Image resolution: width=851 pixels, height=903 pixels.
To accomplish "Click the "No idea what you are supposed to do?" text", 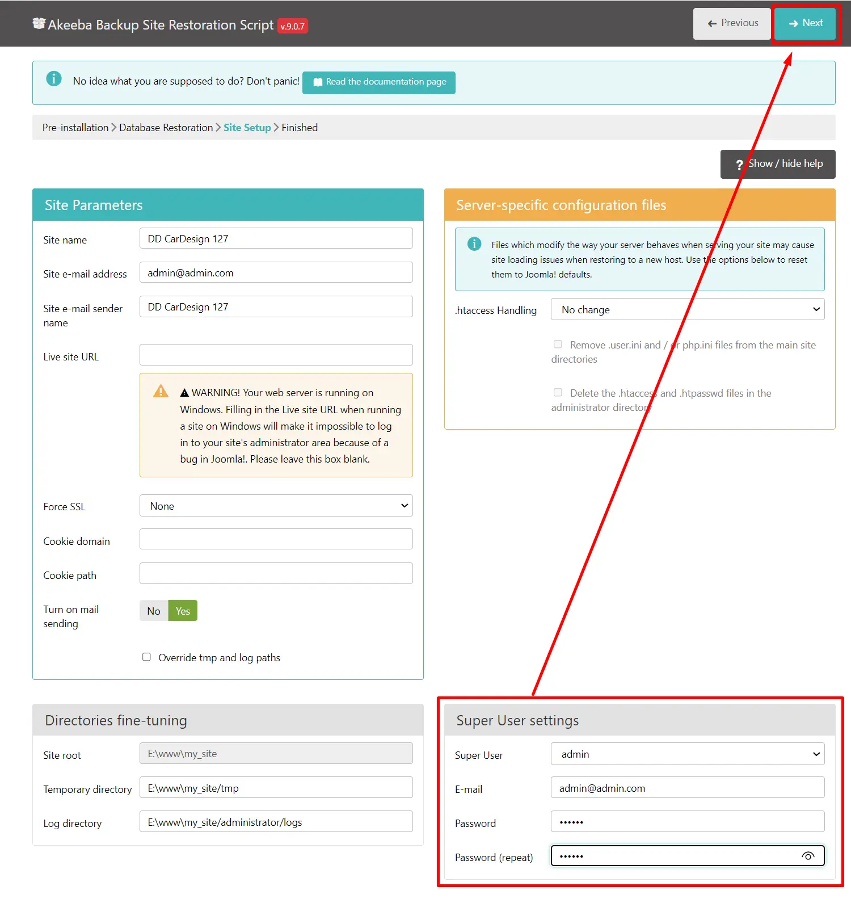I will [x=186, y=81].
